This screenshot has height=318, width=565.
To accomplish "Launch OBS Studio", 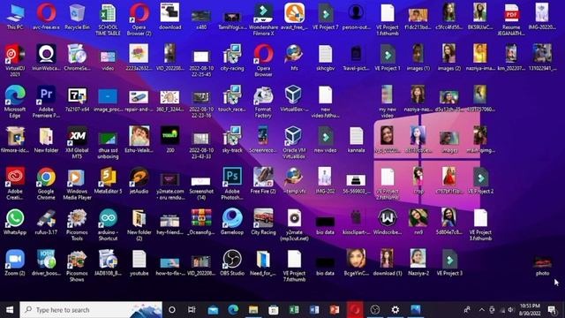I will (232, 263).
